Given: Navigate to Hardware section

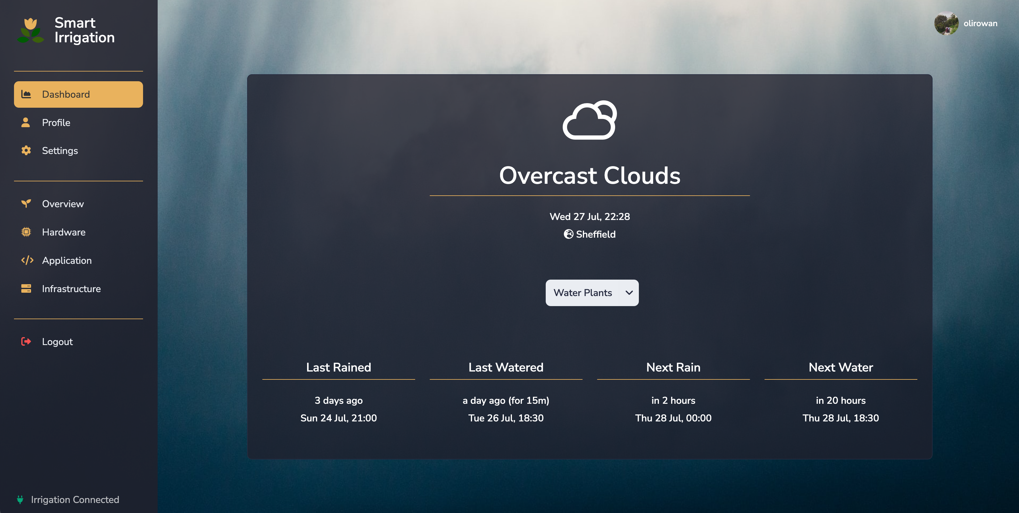Looking at the screenshot, I should click(x=78, y=232).
